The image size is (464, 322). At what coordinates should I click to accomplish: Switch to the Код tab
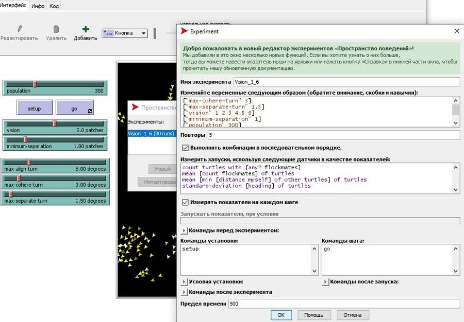[x=54, y=6]
